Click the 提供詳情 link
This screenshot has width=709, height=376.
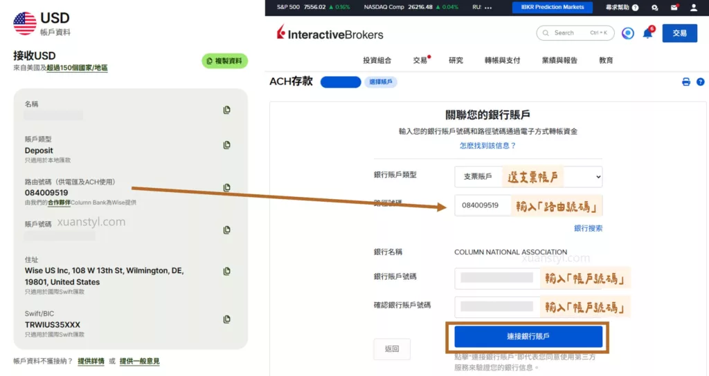91,361
